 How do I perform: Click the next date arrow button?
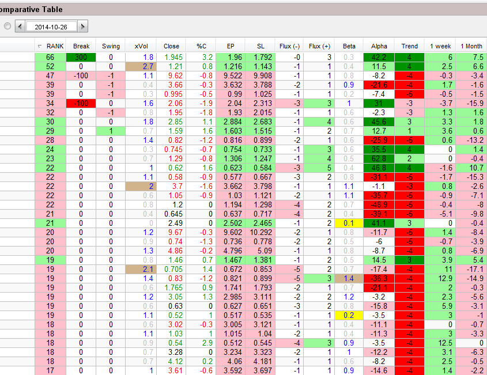(82, 26)
